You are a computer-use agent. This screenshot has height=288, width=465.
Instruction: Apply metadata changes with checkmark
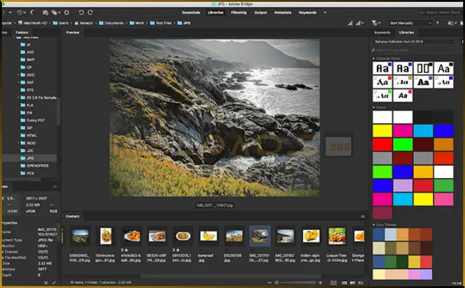(54, 283)
